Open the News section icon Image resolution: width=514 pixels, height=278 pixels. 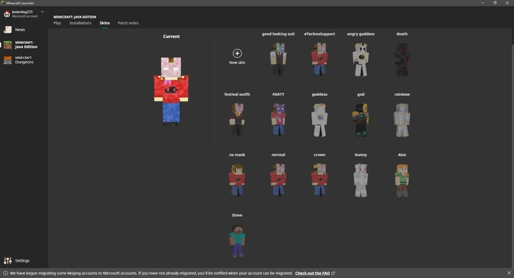[7, 29]
